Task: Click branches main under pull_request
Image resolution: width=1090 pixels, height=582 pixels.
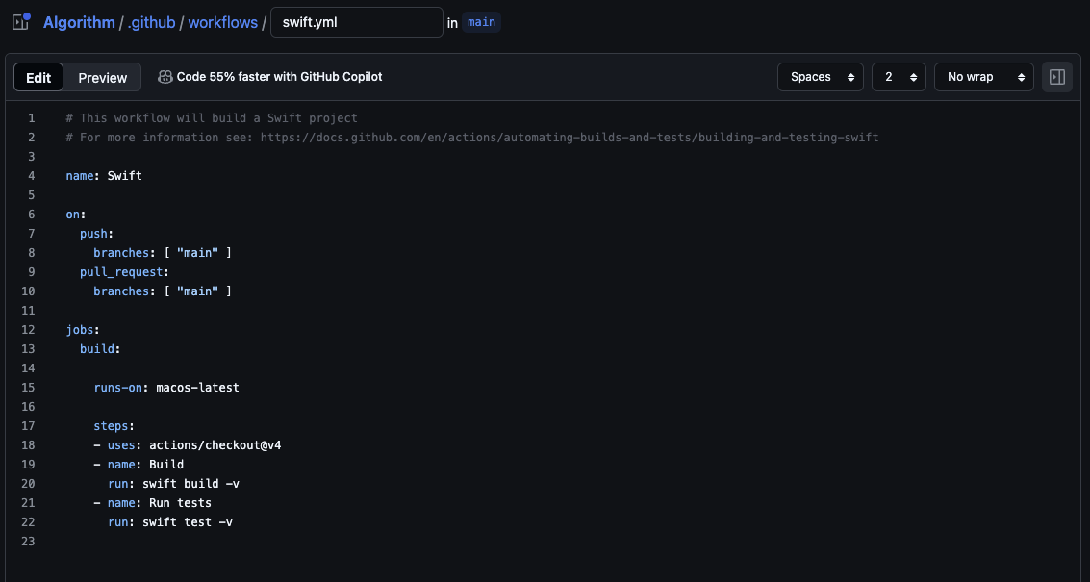Action: click(x=163, y=291)
